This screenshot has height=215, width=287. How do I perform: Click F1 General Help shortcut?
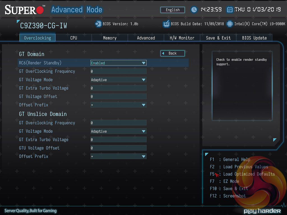pyautogui.click(x=230, y=159)
